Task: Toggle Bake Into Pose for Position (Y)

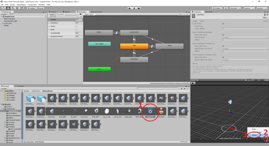Action: click(223, 46)
